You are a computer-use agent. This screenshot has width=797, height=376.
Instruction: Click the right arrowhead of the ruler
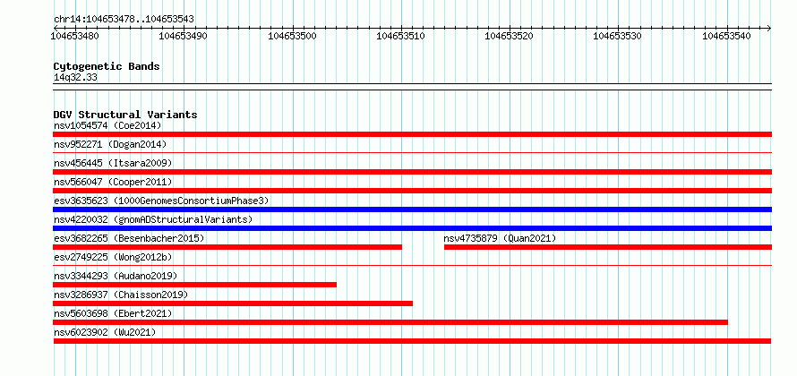click(769, 28)
